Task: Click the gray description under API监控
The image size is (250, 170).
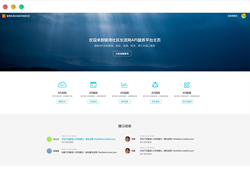Action: point(125,96)
